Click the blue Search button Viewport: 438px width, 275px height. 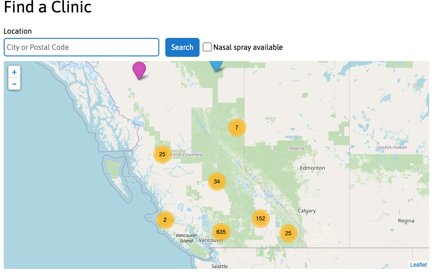[x=182, y=48]
